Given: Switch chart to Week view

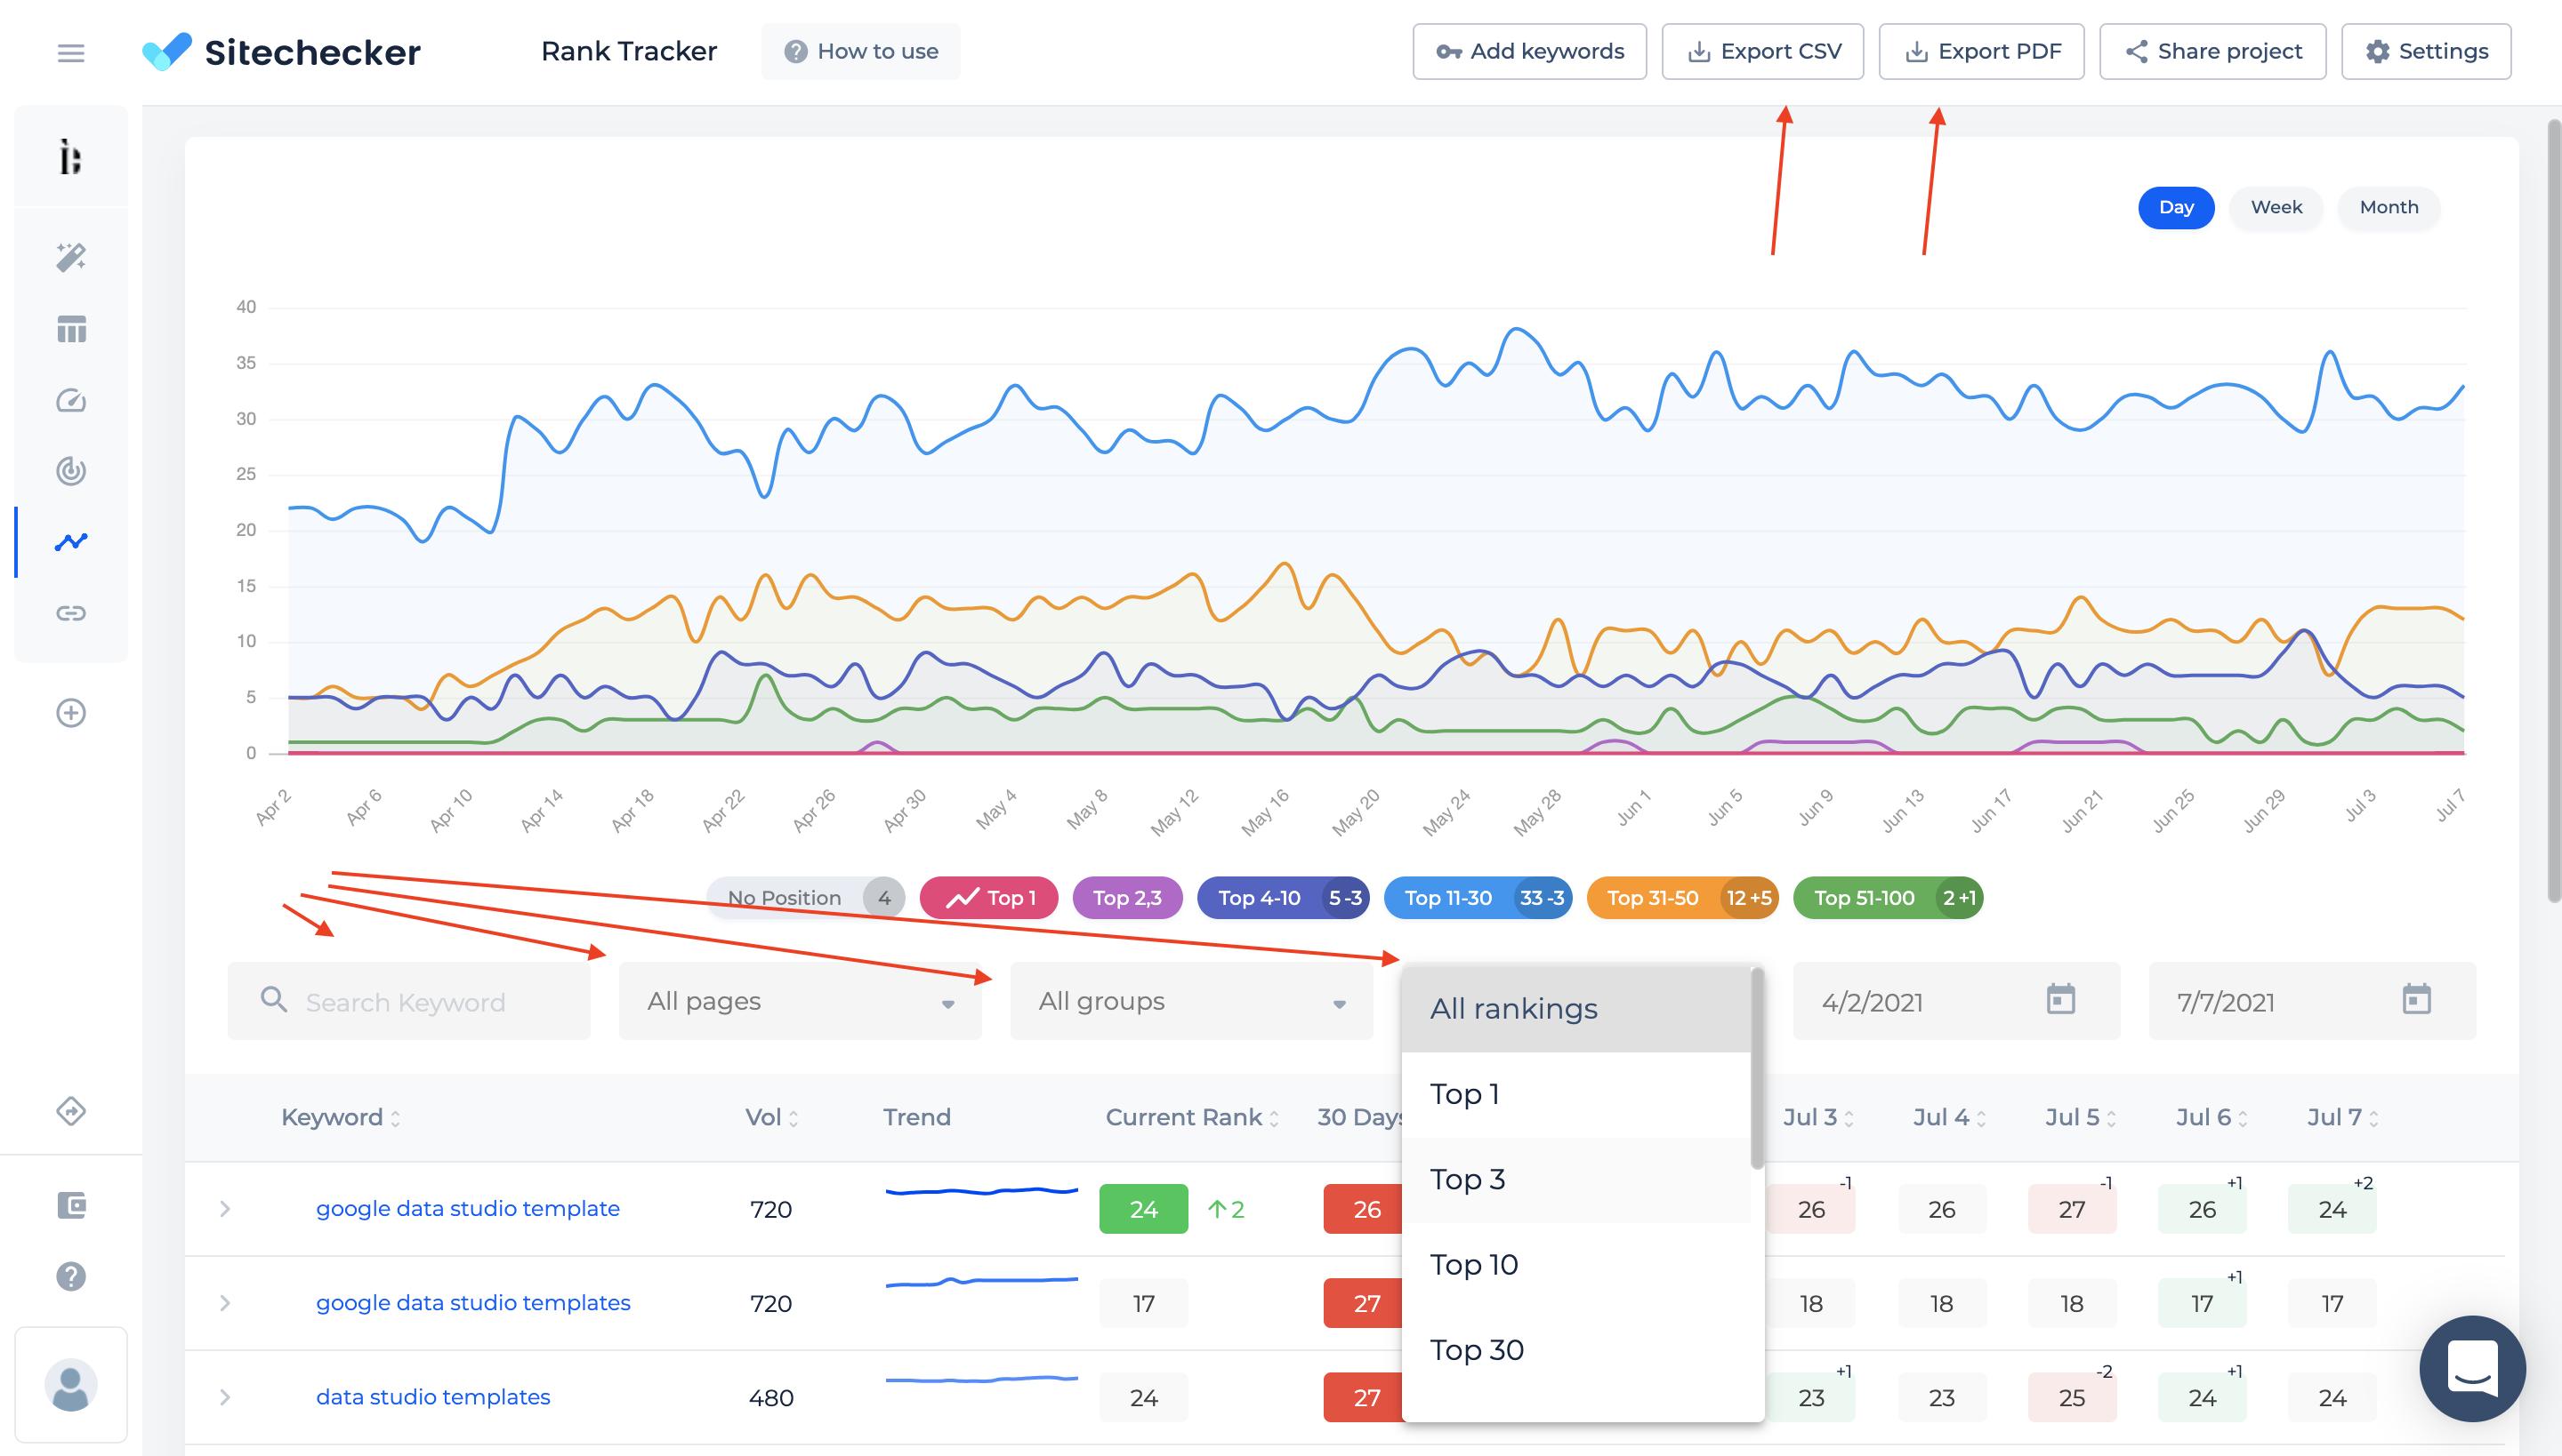Looking at the screenshot, I should click(2276, 207).
